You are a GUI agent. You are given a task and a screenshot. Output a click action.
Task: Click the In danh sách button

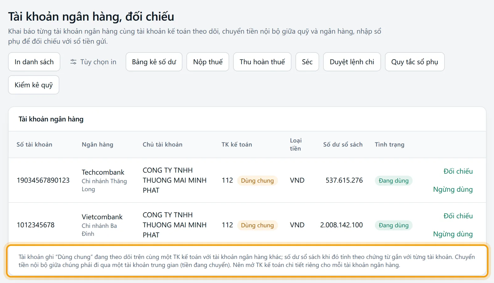click(x=34, y=62)
